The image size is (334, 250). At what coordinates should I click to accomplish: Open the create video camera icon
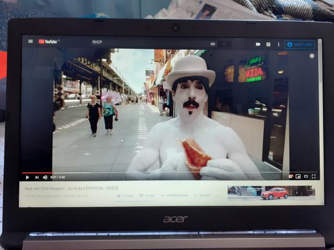point(258,44)
